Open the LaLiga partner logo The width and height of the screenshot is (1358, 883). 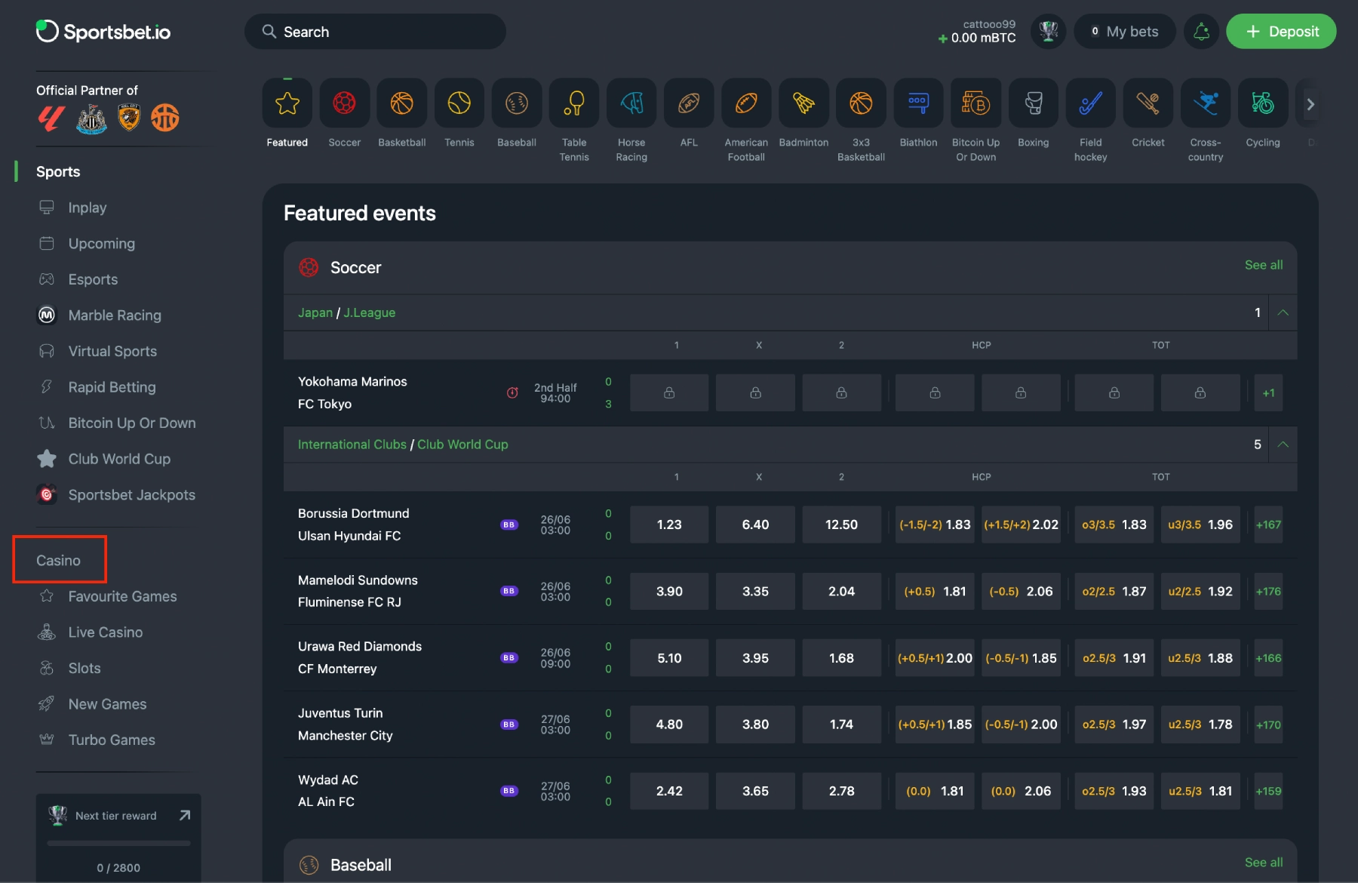(x=51, y=118)
